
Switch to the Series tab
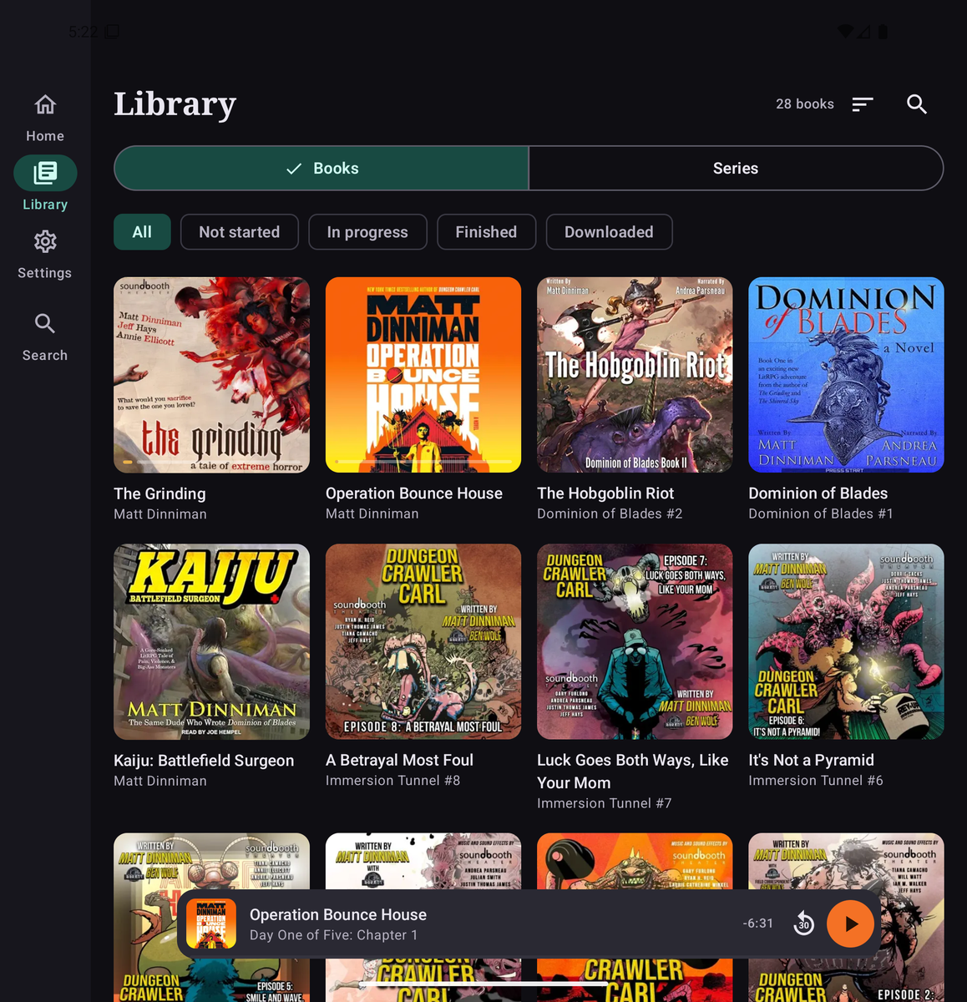(x=736, y=169)
